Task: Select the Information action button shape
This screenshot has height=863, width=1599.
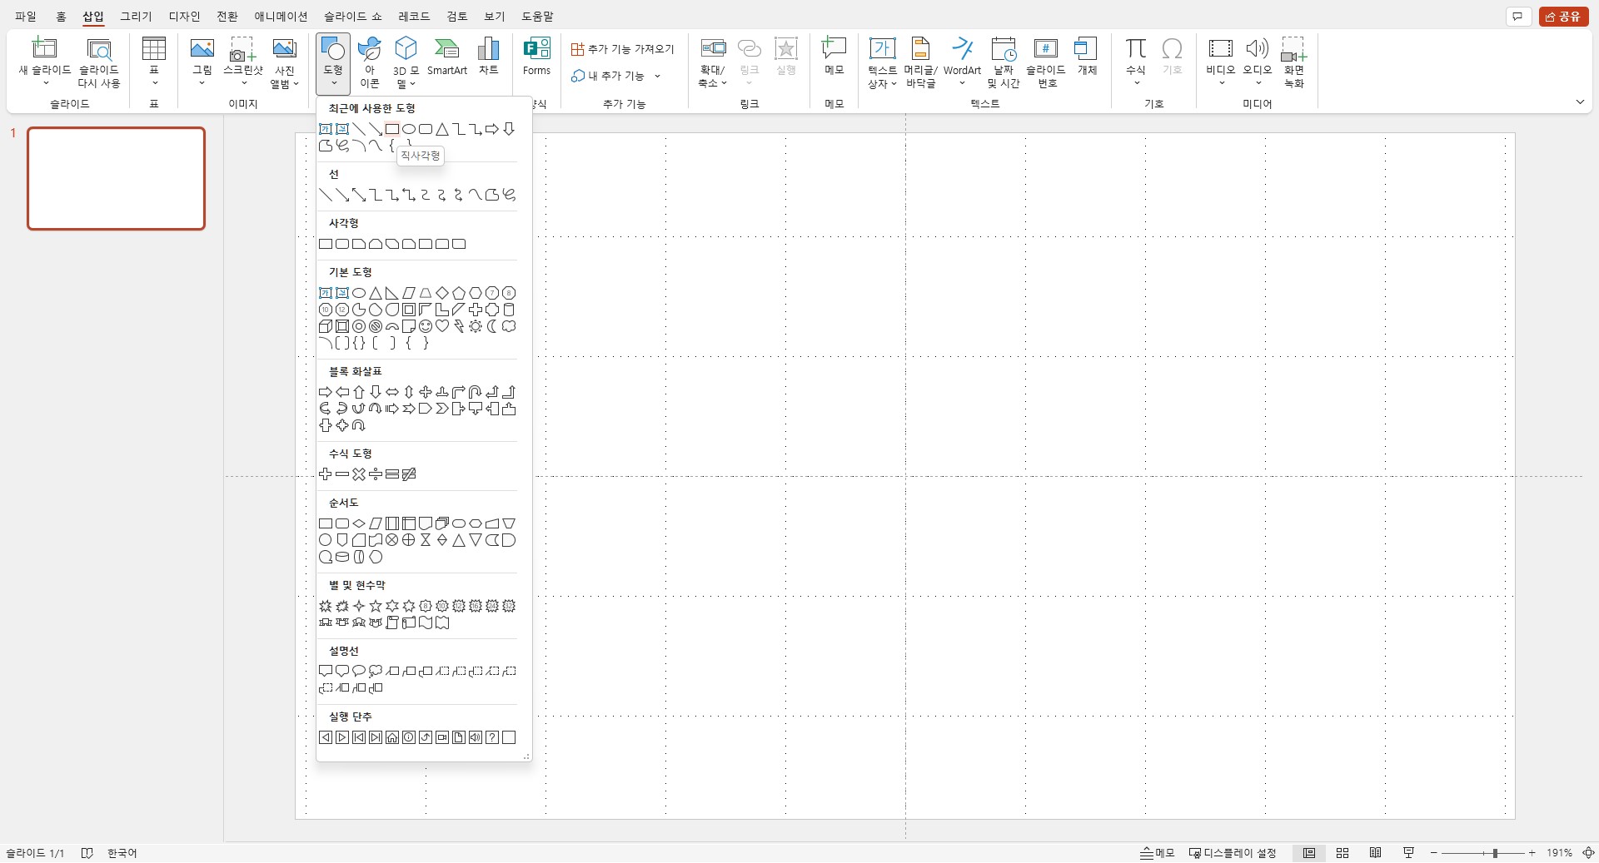Action: (409, 737)
